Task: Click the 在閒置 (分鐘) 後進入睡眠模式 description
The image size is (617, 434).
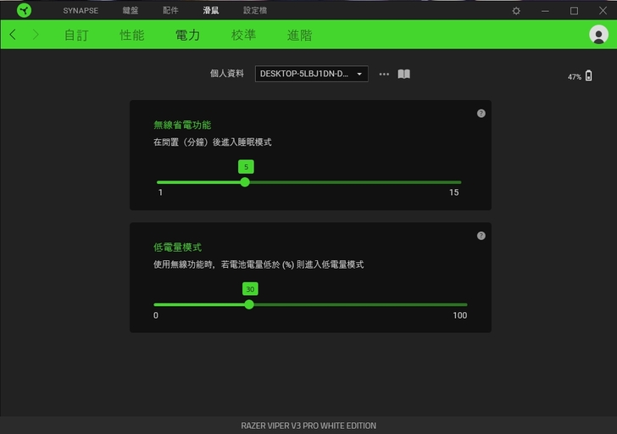Action: 213,142
